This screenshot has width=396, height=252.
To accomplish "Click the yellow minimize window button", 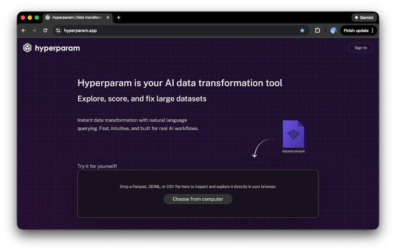I will (x=30, y=18).
